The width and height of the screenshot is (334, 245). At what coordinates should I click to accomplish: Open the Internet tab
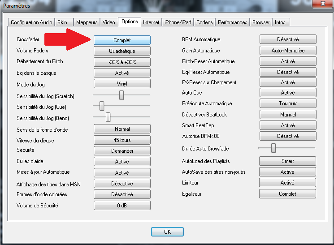(151, 22)
